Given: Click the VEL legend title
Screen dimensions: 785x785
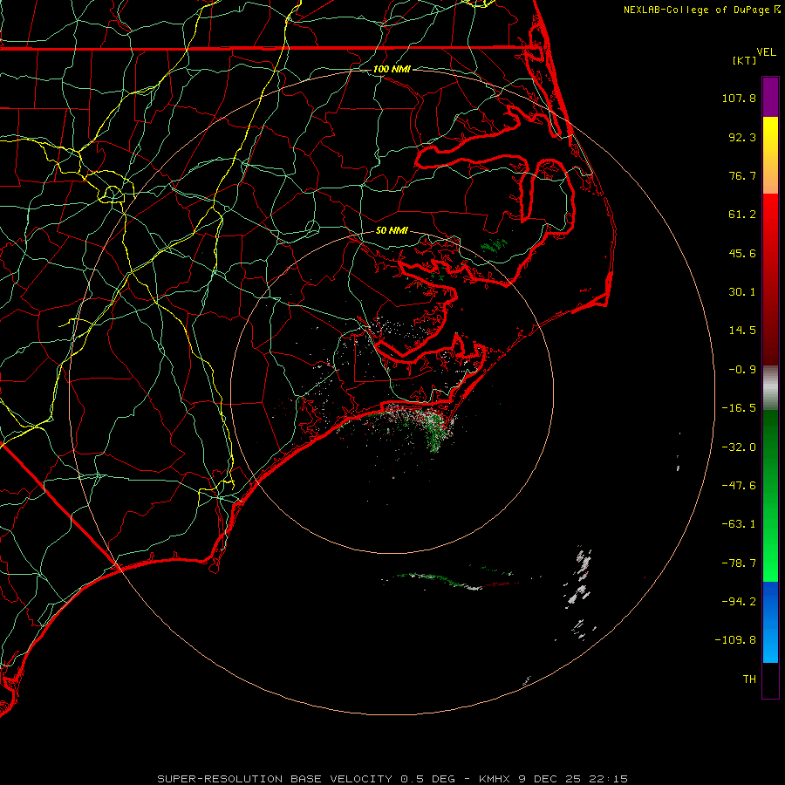Looking at the screenshot, I should coord(767,52).
